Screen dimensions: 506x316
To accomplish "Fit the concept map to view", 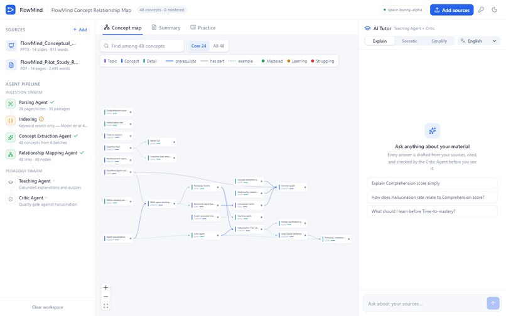I will tap(105, 306).
